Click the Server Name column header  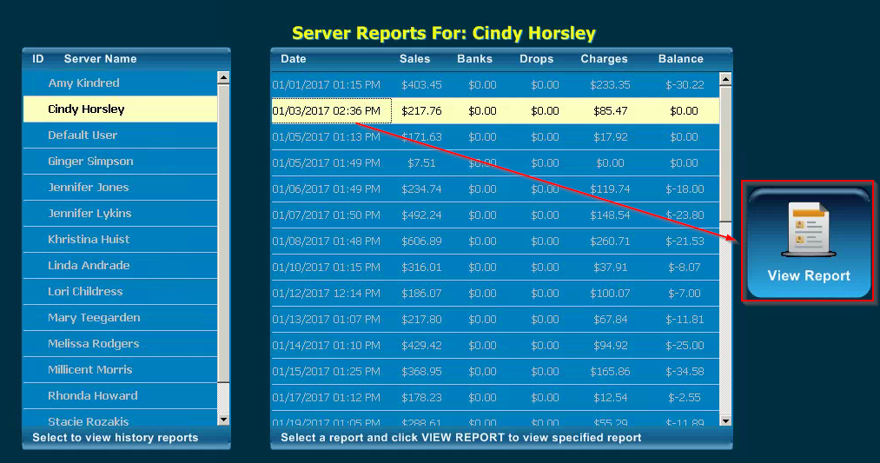click(100, 59)
